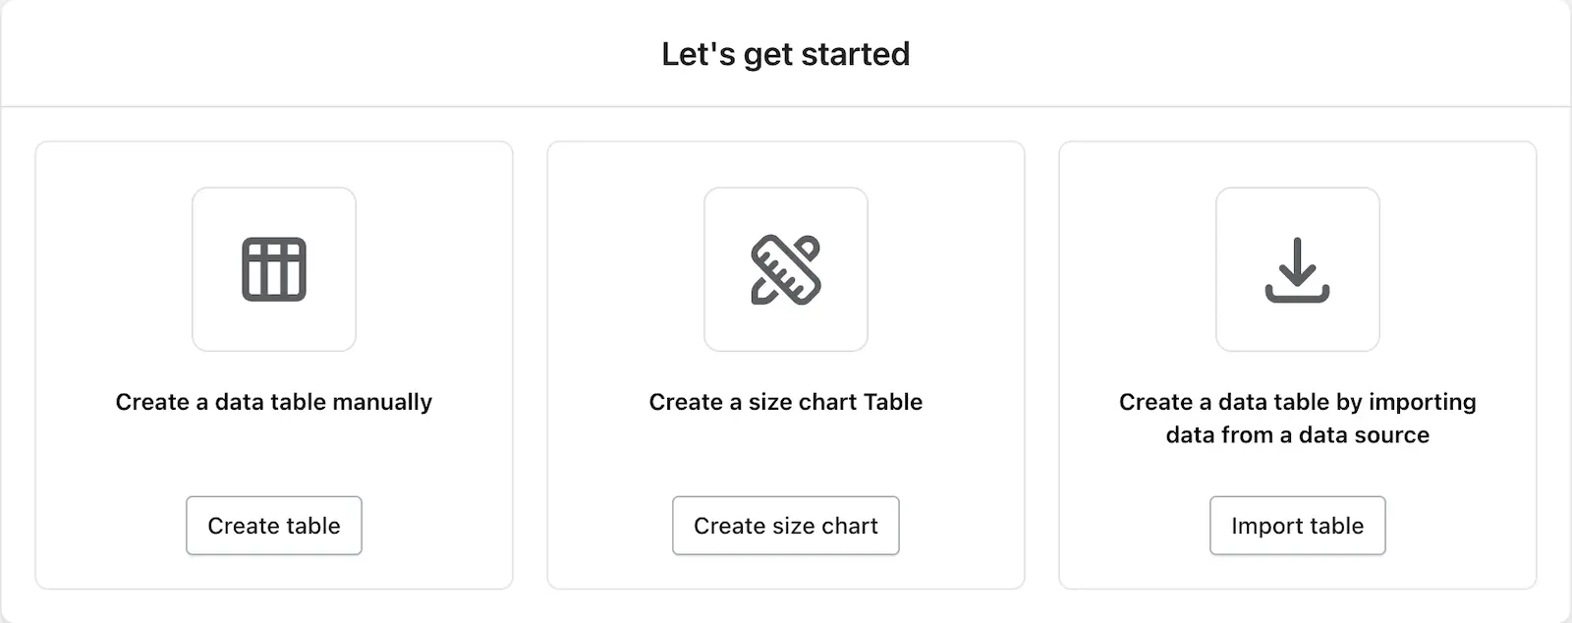
Task: Click the ruler and pencil icon
Action: 786,269
